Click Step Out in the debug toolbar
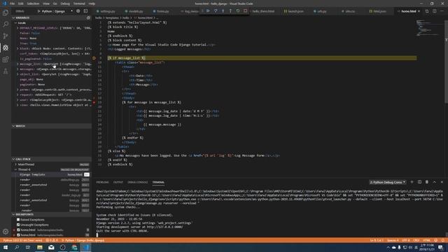 click(230, 11)
